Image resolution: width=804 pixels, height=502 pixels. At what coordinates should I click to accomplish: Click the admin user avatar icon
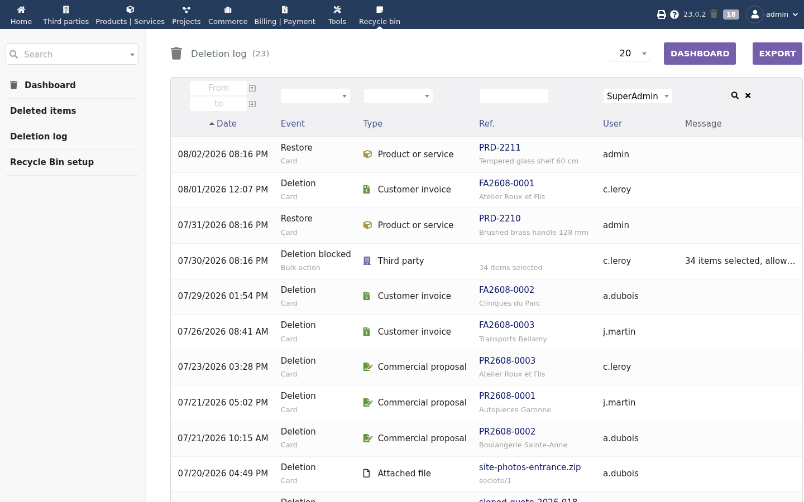[x=755, y=15]
